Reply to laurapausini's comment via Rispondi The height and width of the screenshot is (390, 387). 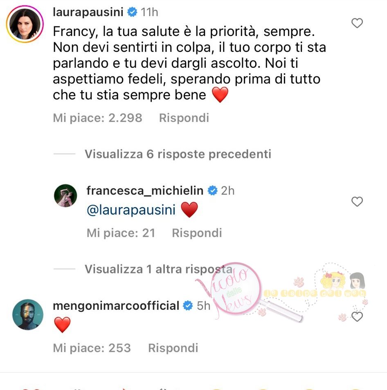point(184,118)
